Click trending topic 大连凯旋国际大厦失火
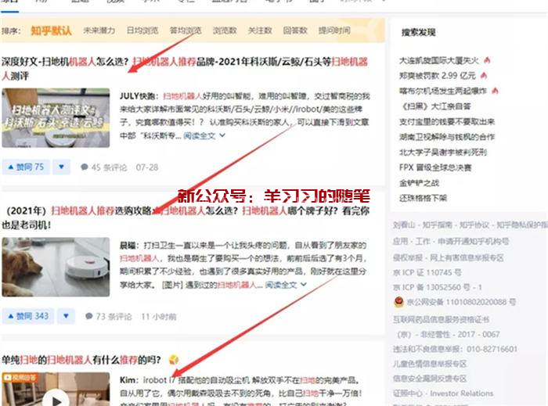The height and width of the screenshot is (406, 548). [440, 59]
